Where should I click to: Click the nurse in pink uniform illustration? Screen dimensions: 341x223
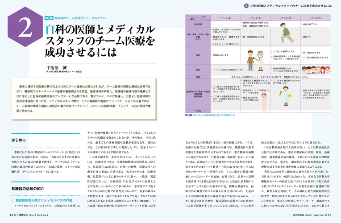pos(264,102)
